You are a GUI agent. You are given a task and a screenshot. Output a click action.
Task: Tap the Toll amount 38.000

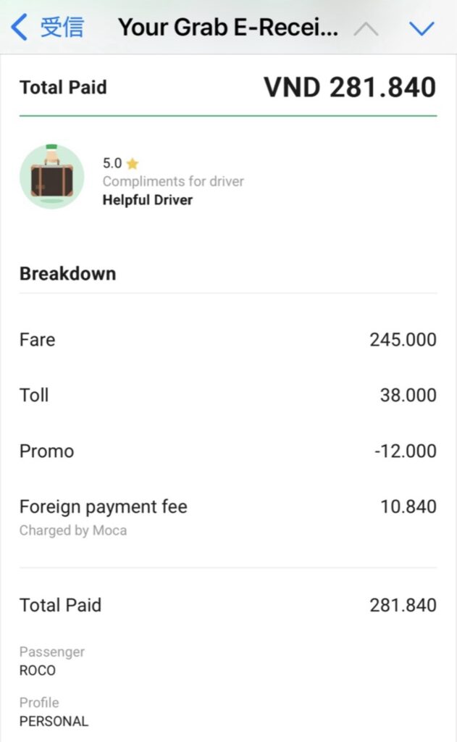pyautogui.click(x=408, y=395)
